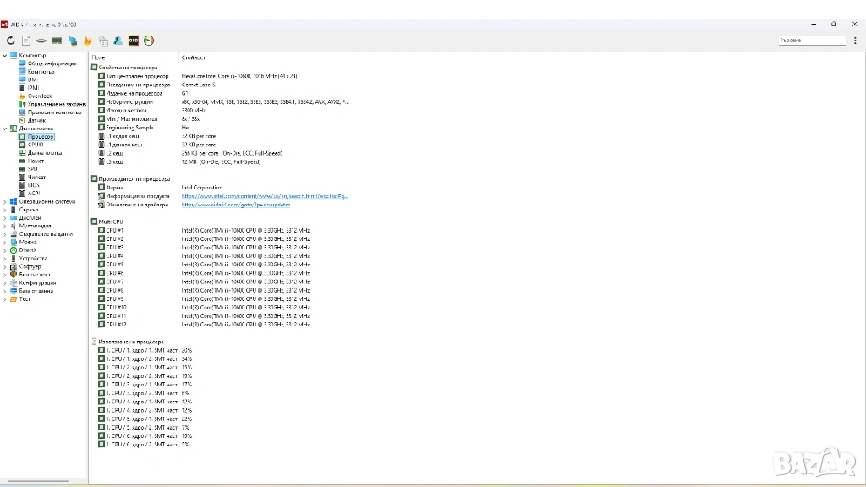The height and width of the screenshot is (487, 866).
Task: Open the intel.com product information link
Action: tap(264, 196)
